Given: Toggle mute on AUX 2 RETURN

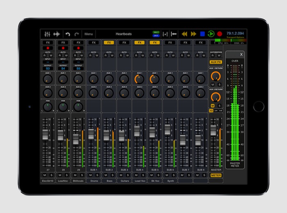Looking at the screenshot, I should click(x=212, y=106).
